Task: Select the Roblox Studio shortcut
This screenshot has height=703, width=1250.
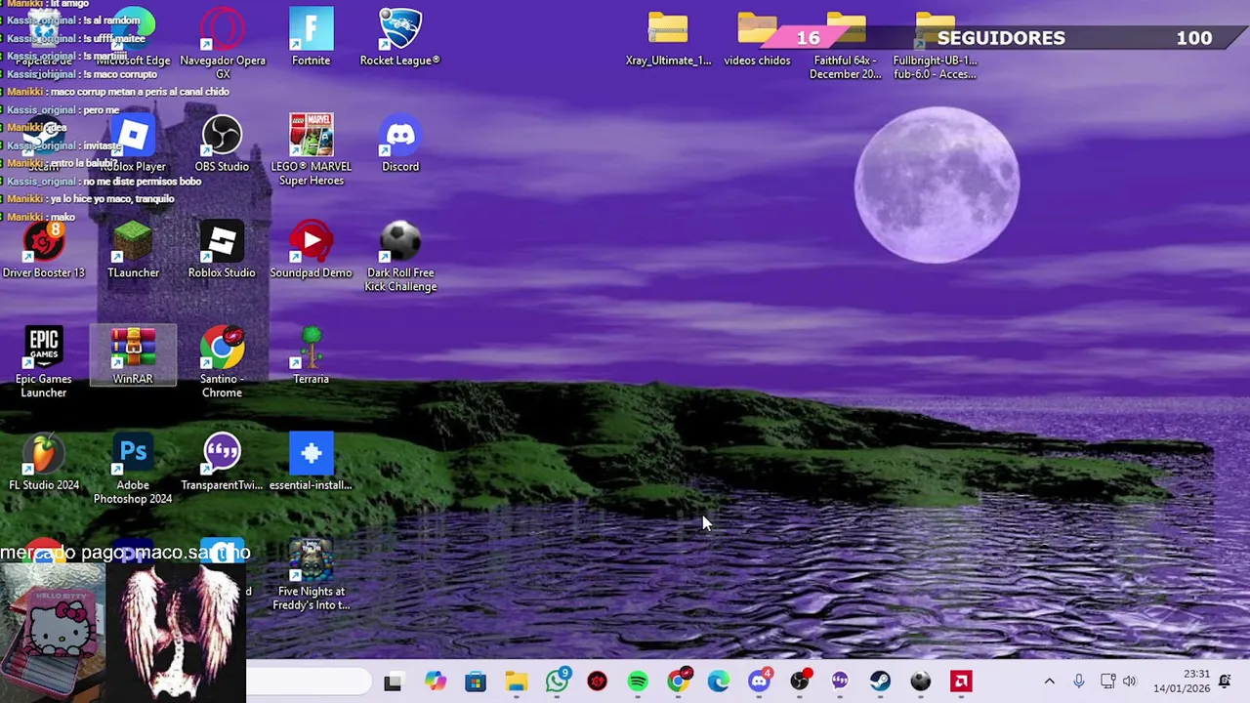Action: pos(222,251)
